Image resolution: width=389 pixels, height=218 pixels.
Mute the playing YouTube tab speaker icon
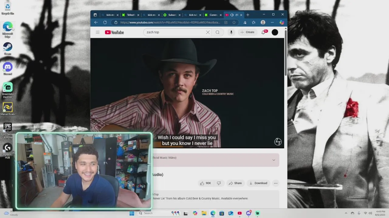(x=232, y=15)
